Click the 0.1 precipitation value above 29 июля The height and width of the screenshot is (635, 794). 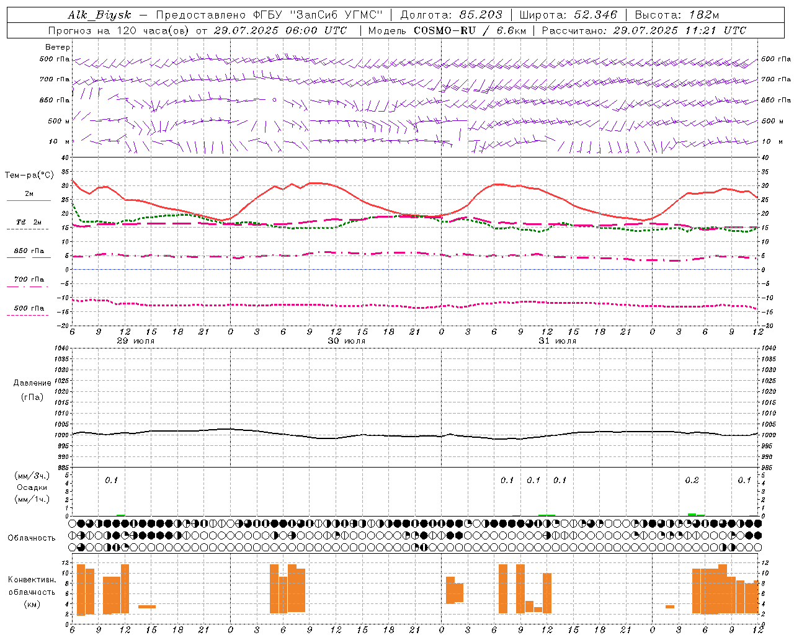111,480
